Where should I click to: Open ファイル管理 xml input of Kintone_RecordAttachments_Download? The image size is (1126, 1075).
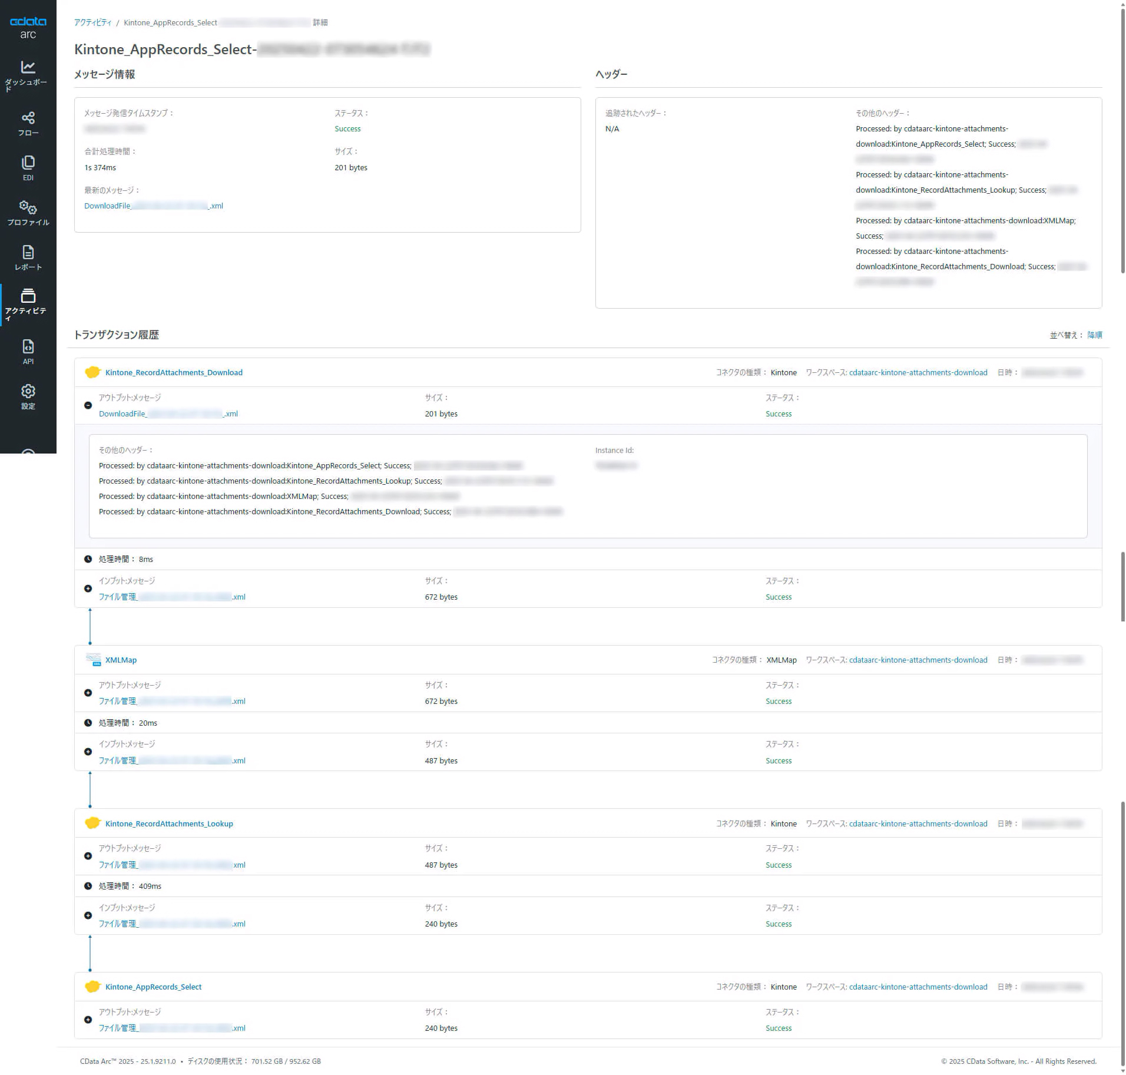[172, 597]
